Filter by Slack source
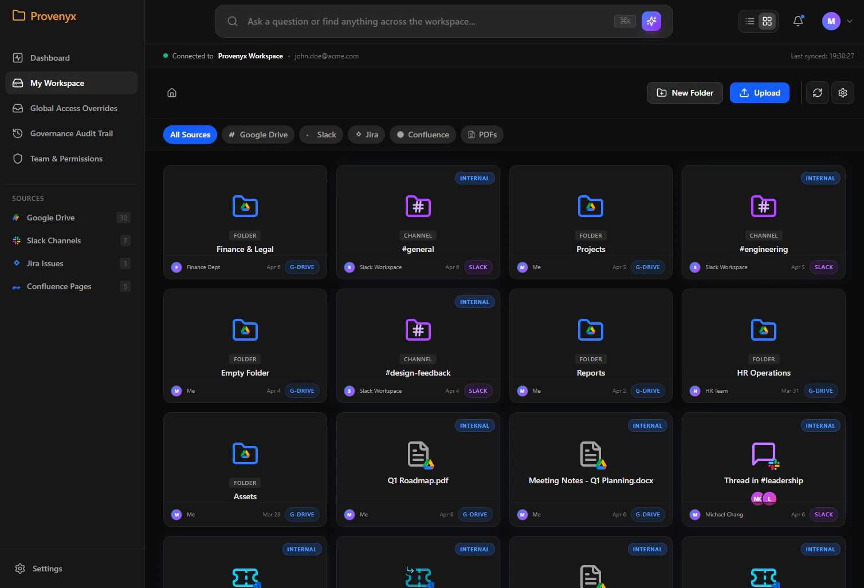The image size is (864, 588). click(x=321, y=135)
